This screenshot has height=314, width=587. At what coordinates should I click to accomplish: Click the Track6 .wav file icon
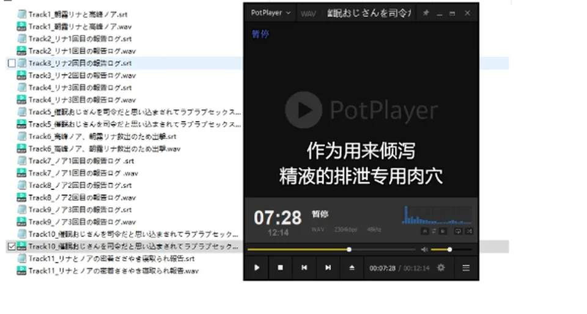pyautogui.click(x=21, y=149)
